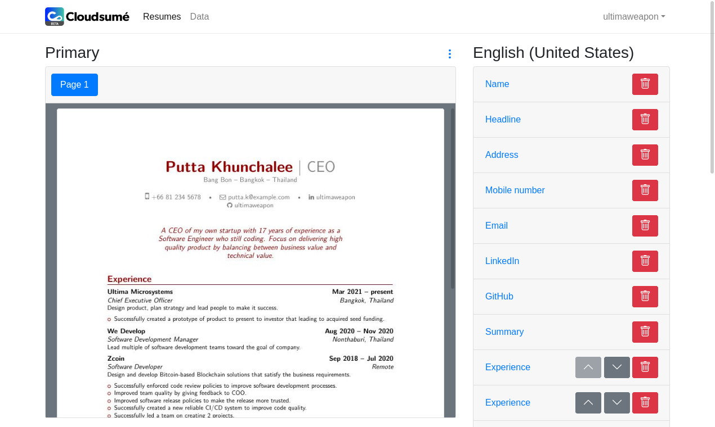The height and width of the screenshot is (427, 715).
Task: Delete the Headline section
Action: (x=645, y=120)
